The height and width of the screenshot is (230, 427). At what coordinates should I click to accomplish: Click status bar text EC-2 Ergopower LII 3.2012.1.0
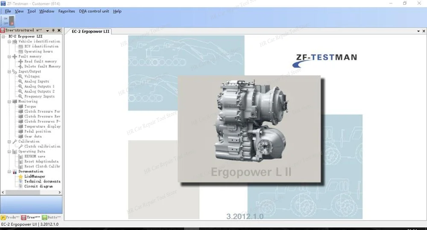click(x=30, y=224)
